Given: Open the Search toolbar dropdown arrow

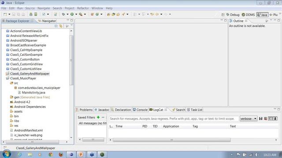Looking at the screenshot, I should pyautogui.click(x=127, y=14).
